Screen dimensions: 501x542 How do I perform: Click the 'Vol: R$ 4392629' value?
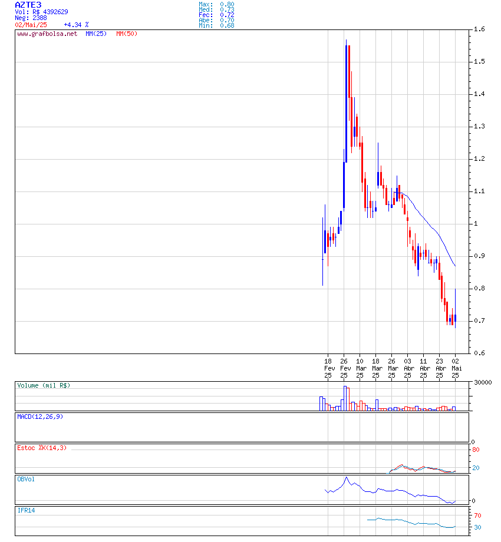[41, 12]
